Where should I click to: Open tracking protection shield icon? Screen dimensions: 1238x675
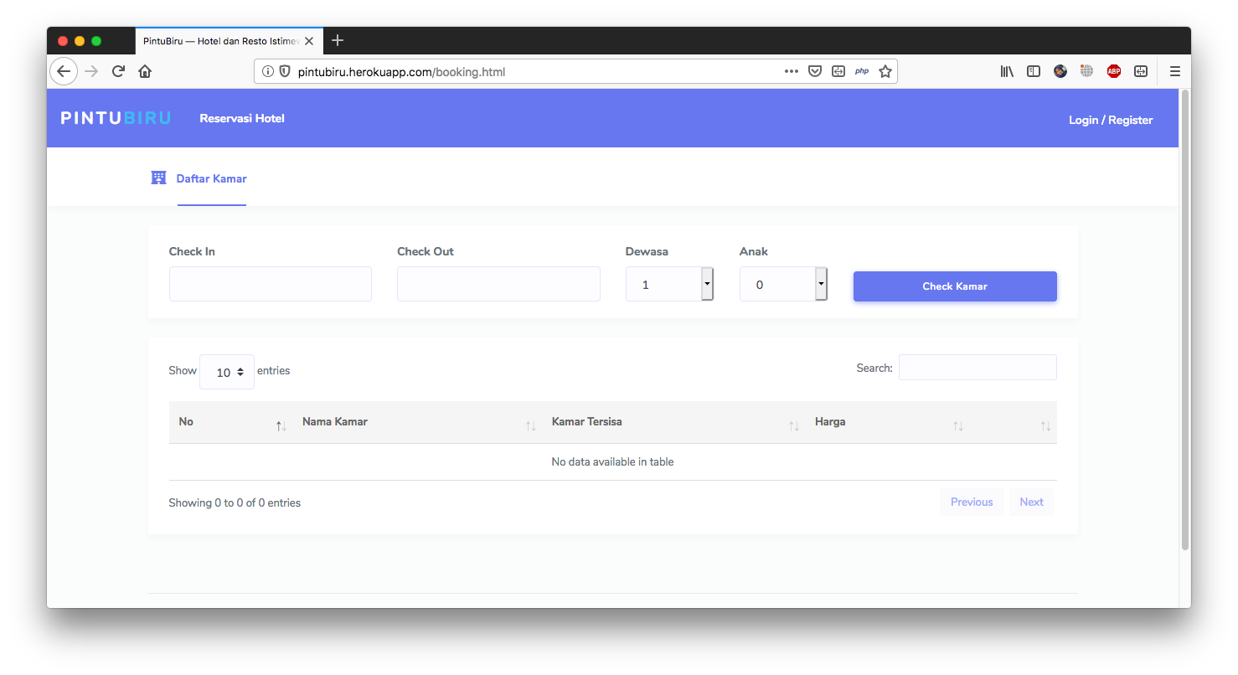tap(284, 71)
